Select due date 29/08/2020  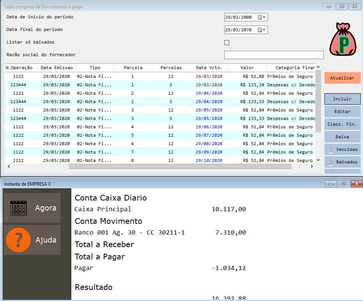(209, 144)
